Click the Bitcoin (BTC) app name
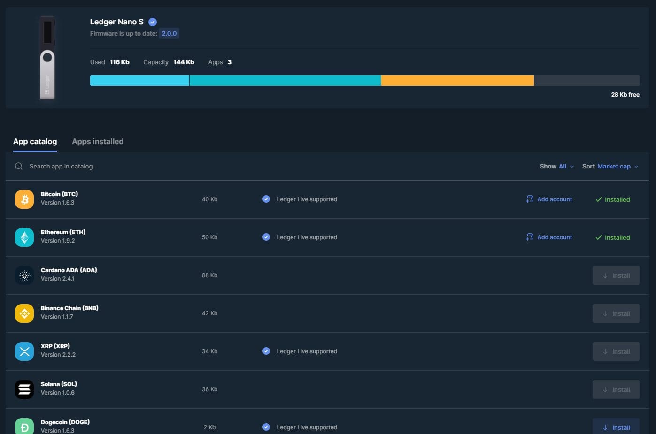The width and height of the screenshot is (656, 434). [59, 194]
